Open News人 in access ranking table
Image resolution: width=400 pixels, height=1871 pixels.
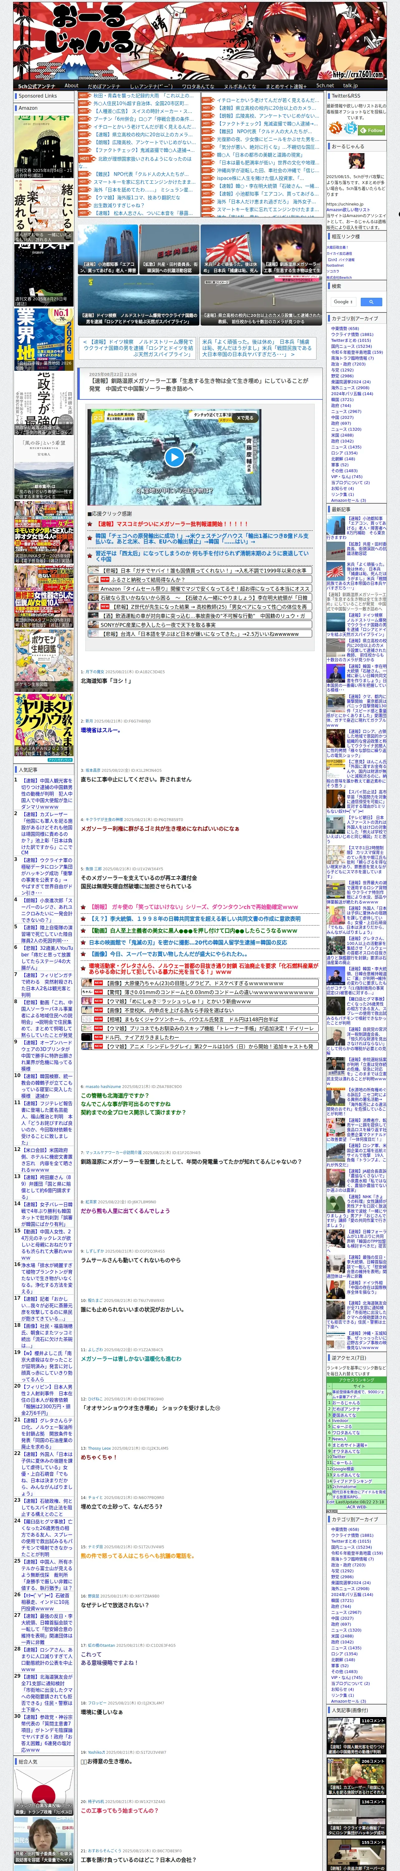click(340, 1439)
